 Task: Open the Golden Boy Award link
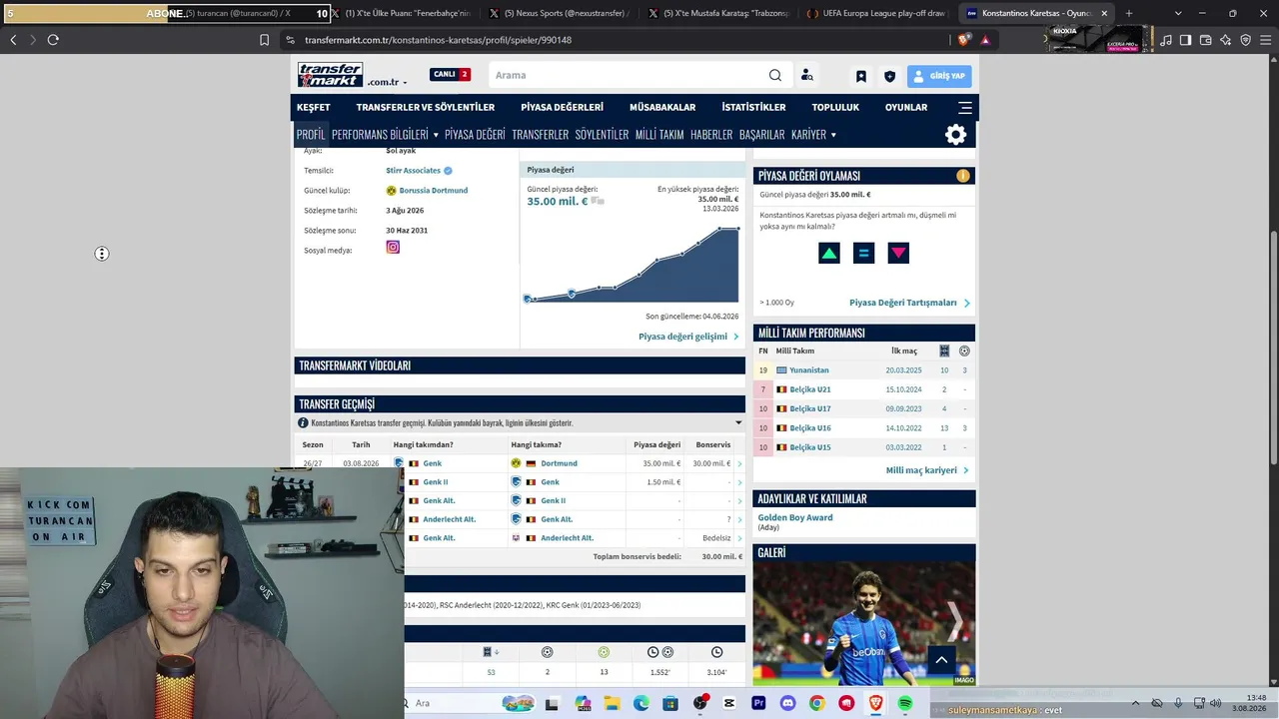point(795,517)
